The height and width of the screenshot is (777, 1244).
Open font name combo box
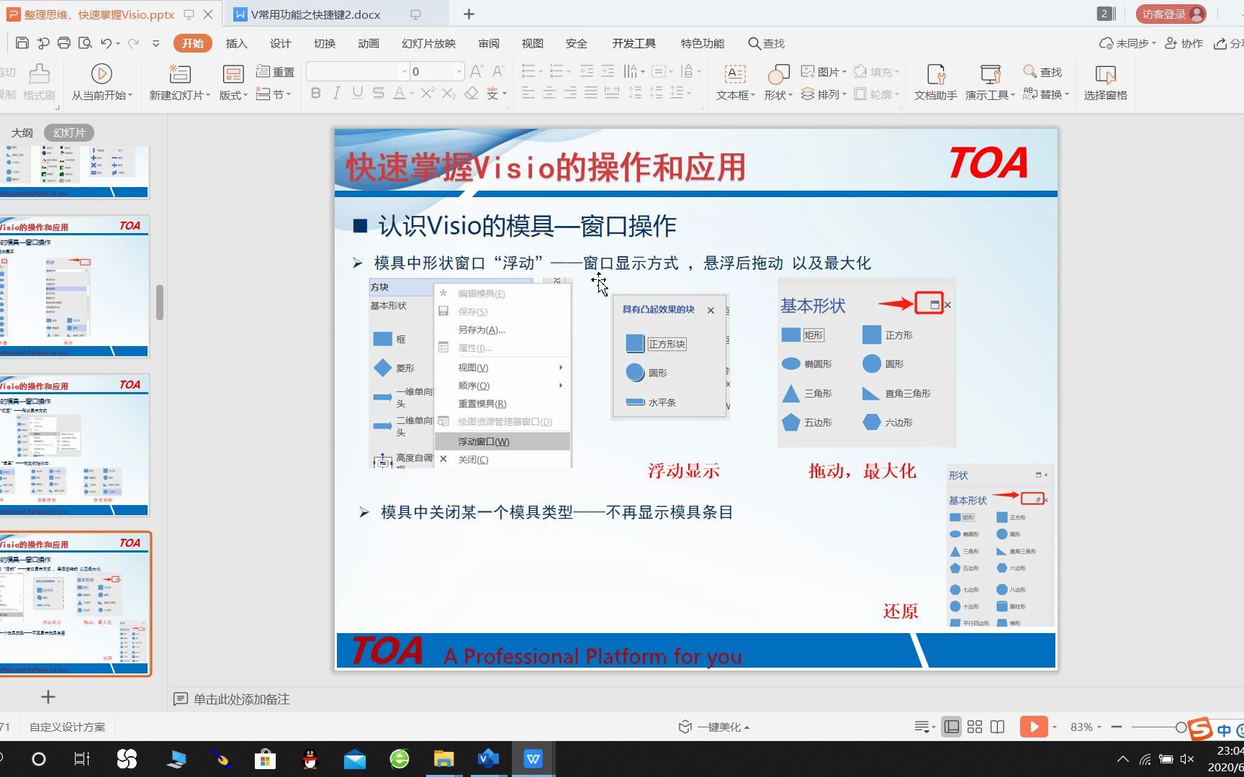(357, 71)
